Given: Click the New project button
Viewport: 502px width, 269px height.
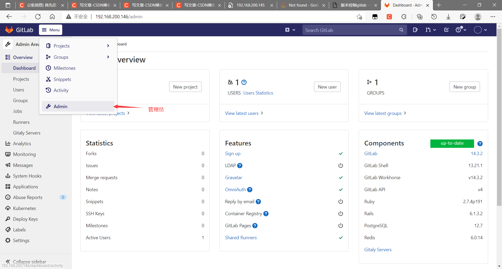Looking at the screenshot, I should (x=185, y=87).
